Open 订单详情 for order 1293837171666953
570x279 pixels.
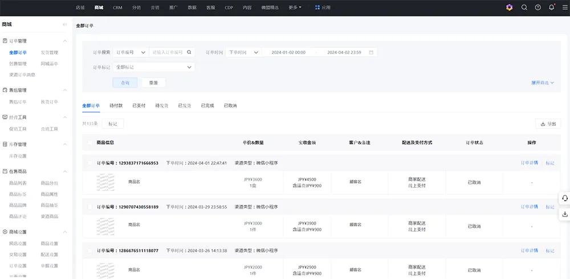coord(530,163)
